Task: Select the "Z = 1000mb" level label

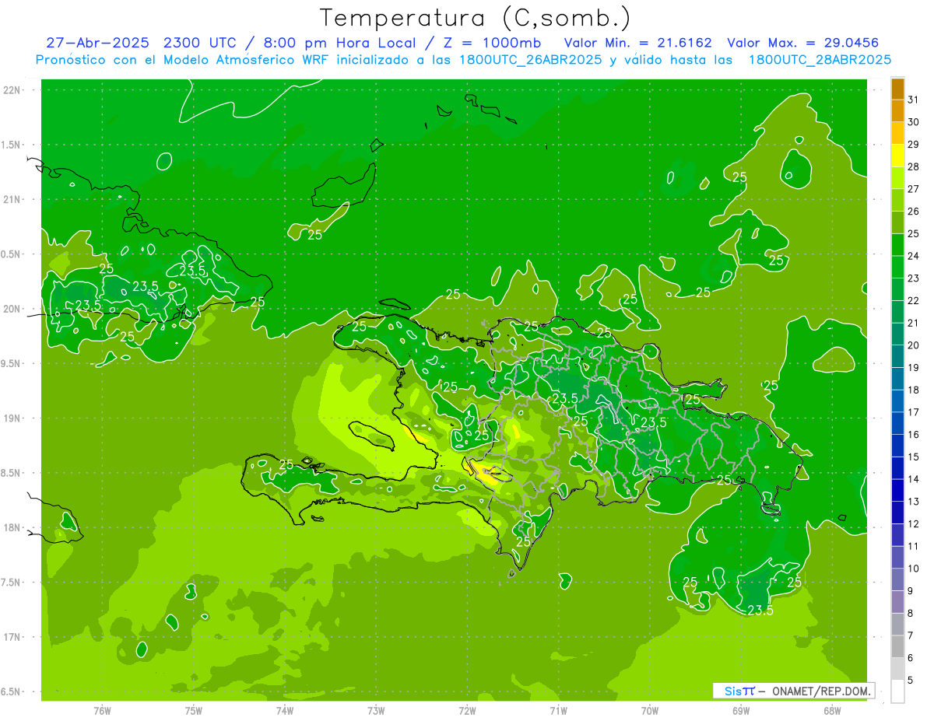Action: coord(494,43)
